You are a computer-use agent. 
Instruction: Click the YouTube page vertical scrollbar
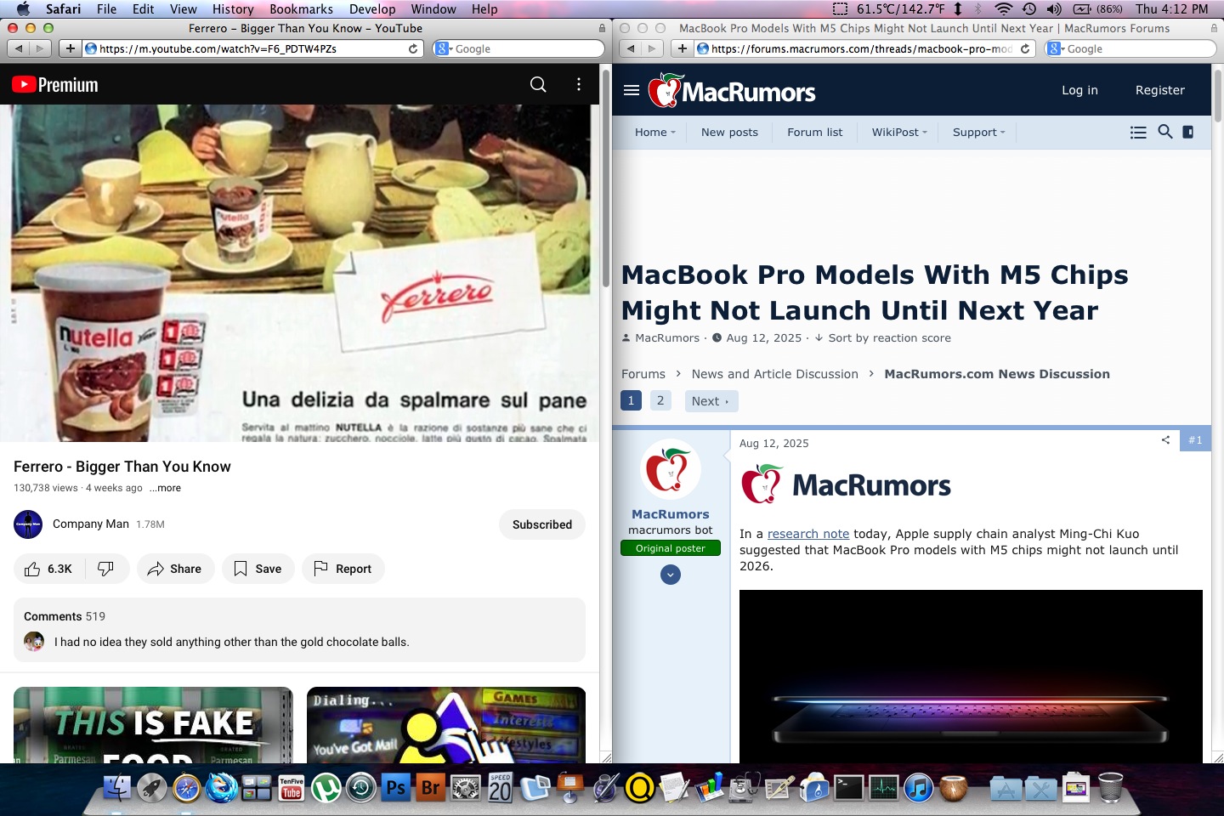[605, 178]
